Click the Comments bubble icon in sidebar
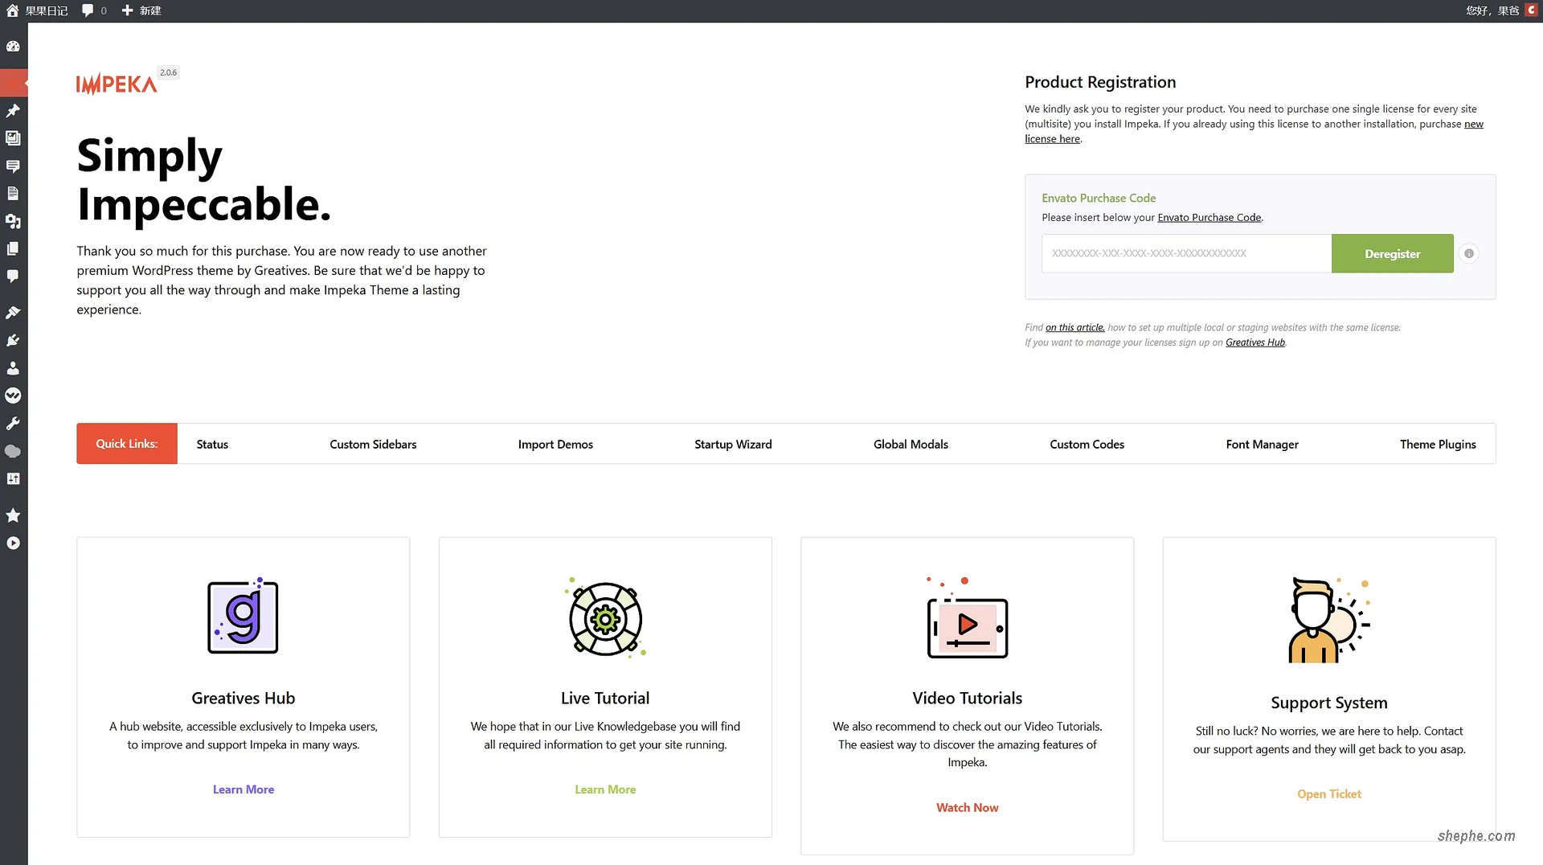Screen dimensions: 1543x865 13,277
